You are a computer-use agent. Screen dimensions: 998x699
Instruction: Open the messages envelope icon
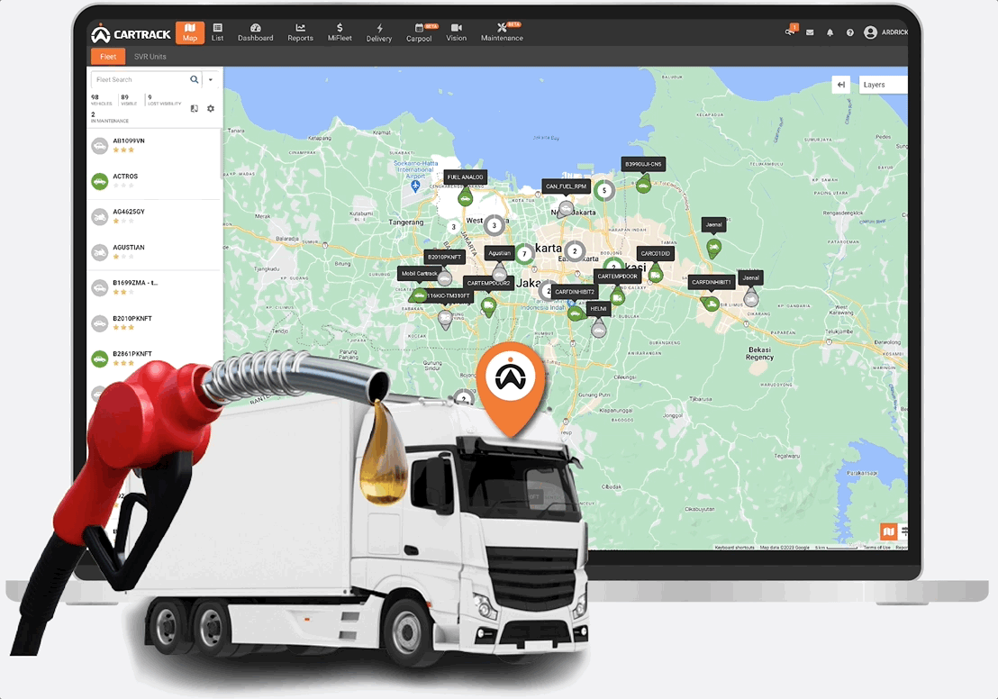(810, 32)
